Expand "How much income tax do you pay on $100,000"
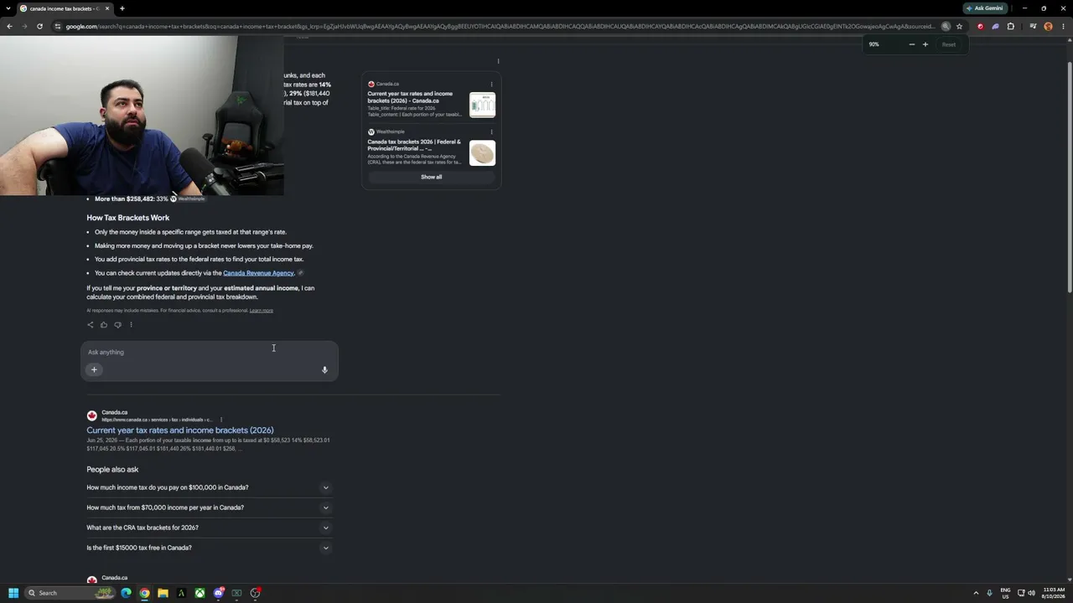Image resolution: width=1073 pixels, height=603 pixels. point(209,487)
